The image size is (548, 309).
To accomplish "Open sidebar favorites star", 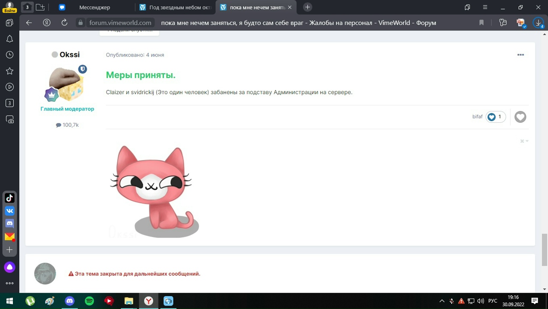I will (9, 71).
